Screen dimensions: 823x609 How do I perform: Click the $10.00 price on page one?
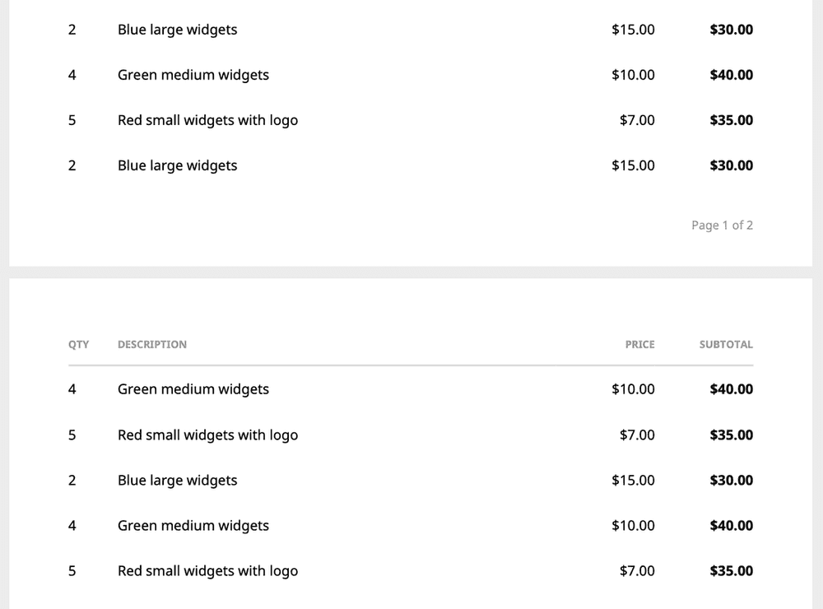click(x=633, y=75)
